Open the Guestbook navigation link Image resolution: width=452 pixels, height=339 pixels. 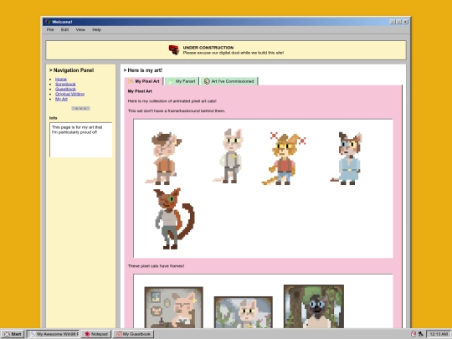[x=65, y=89]
